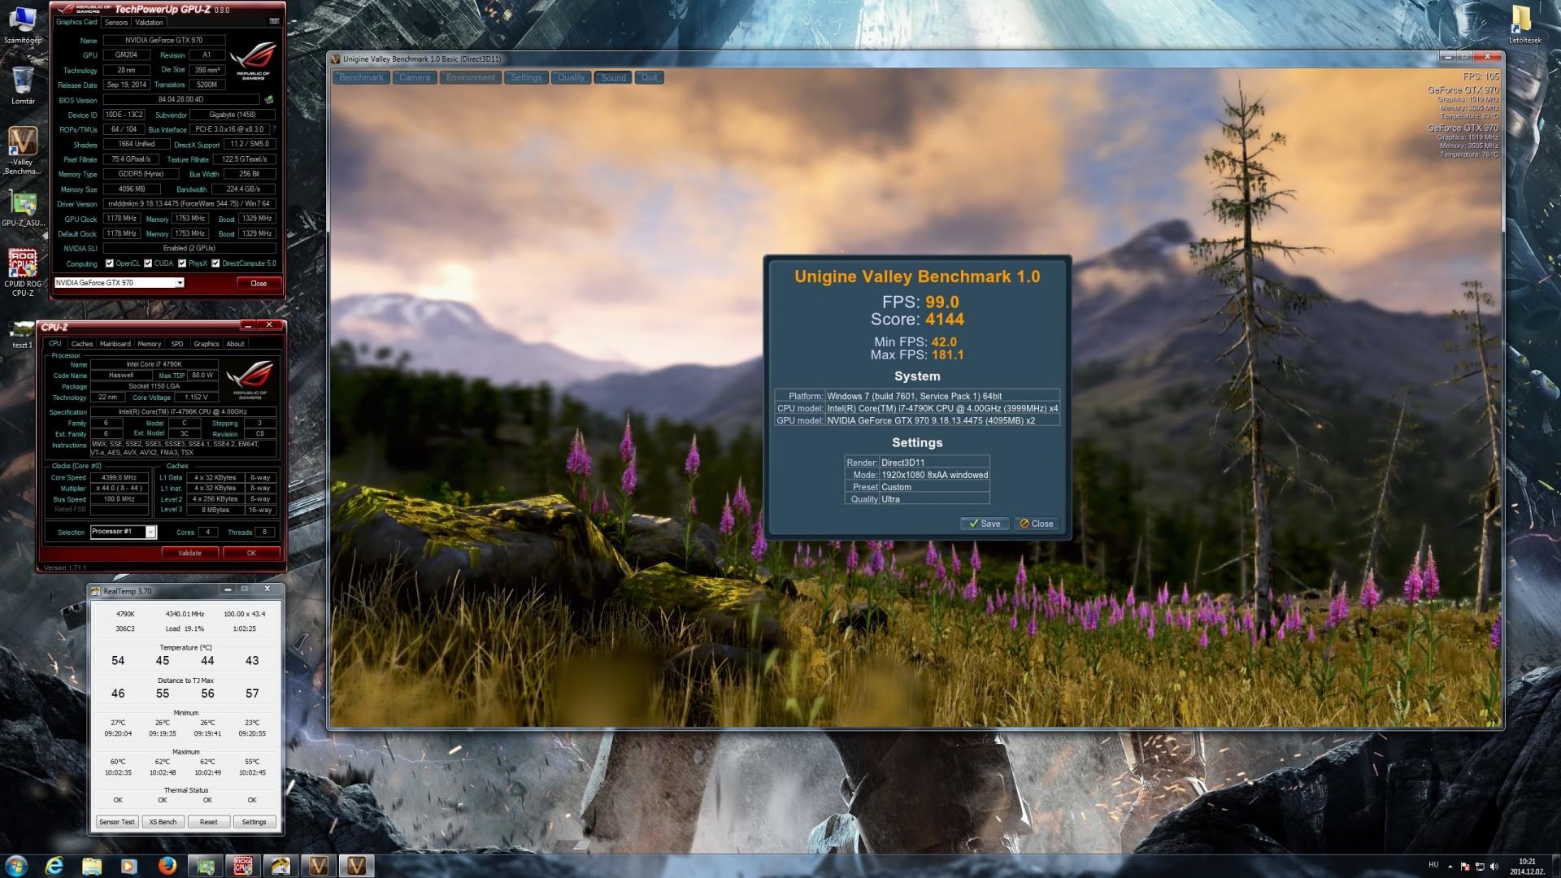Click the XS Bench button in RealTemp

click(163, 822)
